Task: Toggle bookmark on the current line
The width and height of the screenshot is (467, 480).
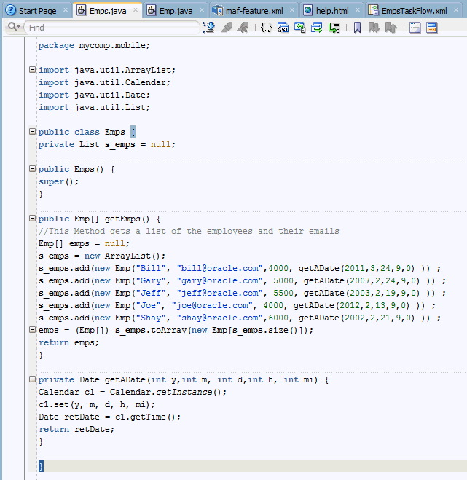Action: 357,28
